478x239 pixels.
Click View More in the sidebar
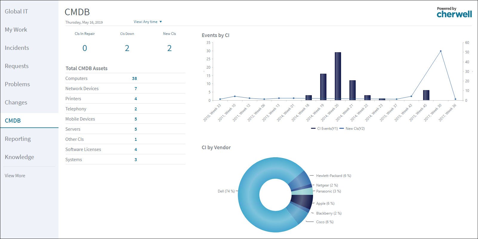click(15, 176)
